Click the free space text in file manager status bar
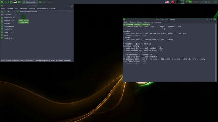 point(53,60)
